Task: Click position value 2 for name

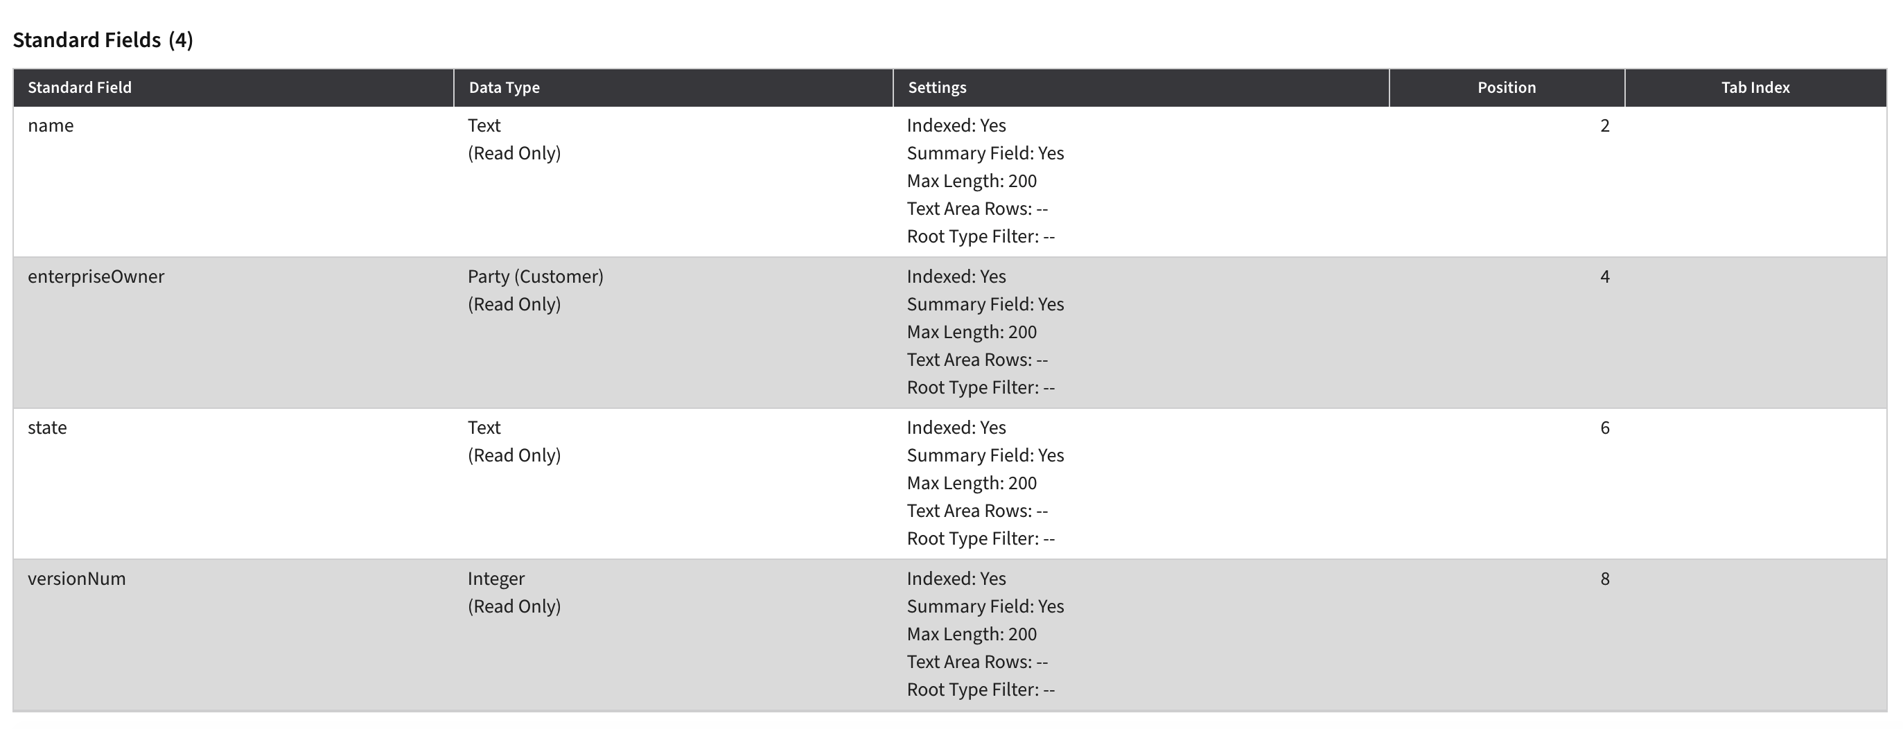Action: click(x=1604, y=126)
